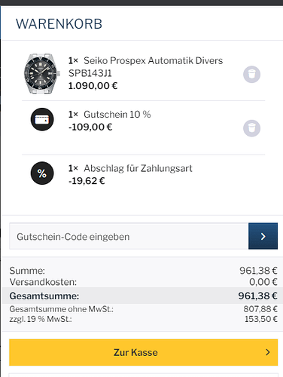Submit voucher code with the blue arrow button
Viewport: 283px width, 377px height.
click(x=263, y=236)
